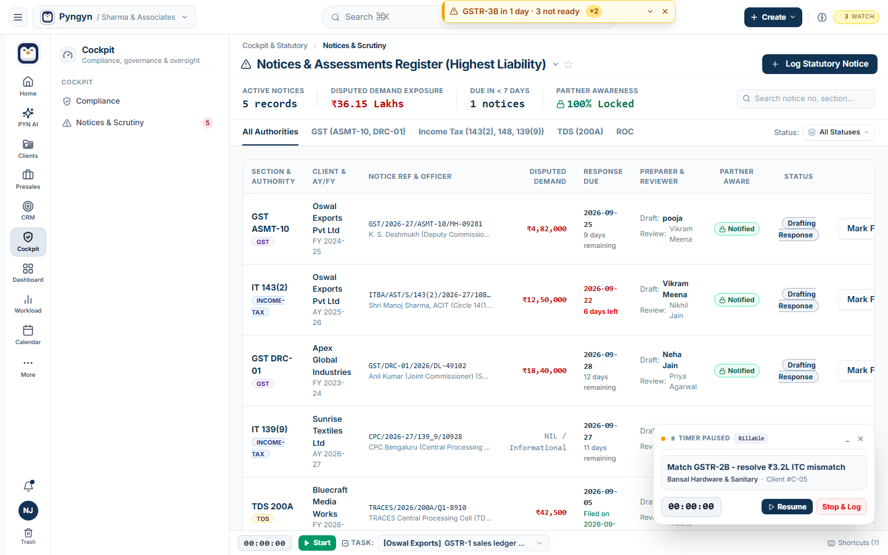Click the Stop & Log timer button

[841, 507]
